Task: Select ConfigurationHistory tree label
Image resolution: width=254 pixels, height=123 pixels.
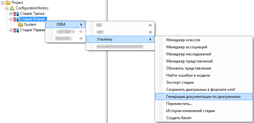Action: pyautogui.click(x=32, y=8)
